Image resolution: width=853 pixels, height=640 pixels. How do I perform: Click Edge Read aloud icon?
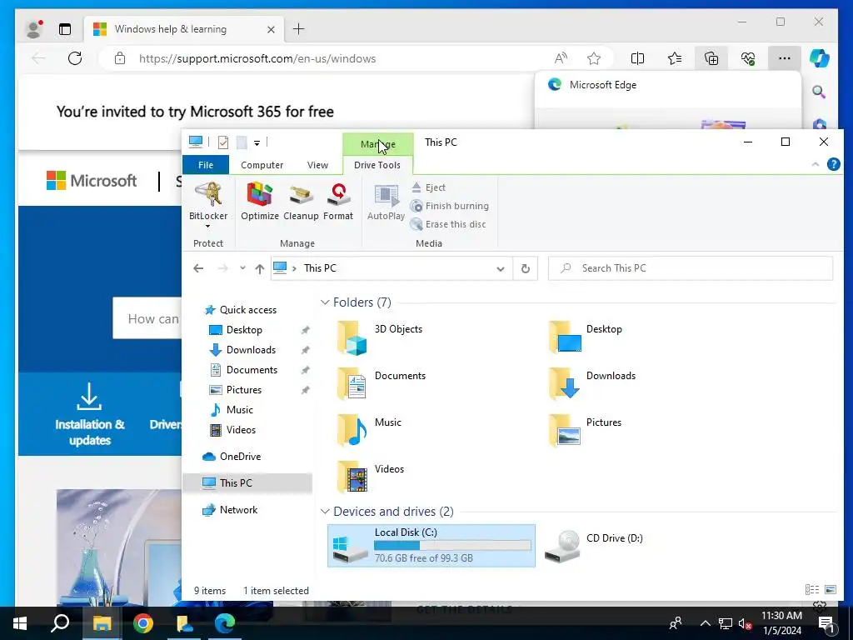561,58
